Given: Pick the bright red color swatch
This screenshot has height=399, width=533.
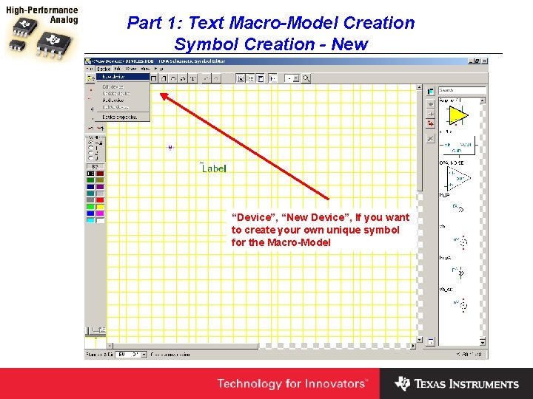Looking at the screenshot, I should 100,200.
